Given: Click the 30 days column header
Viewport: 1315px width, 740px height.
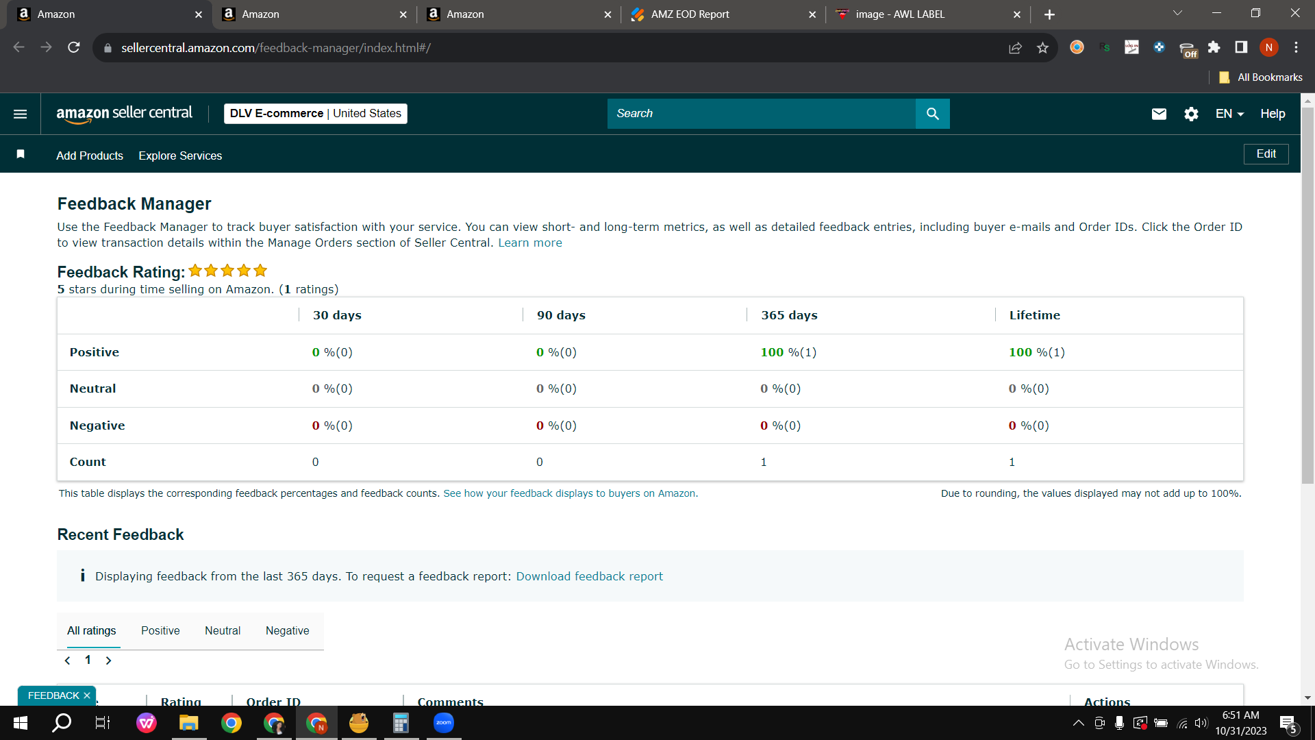Looking at the screenshot, I should (x=337, y=315).
